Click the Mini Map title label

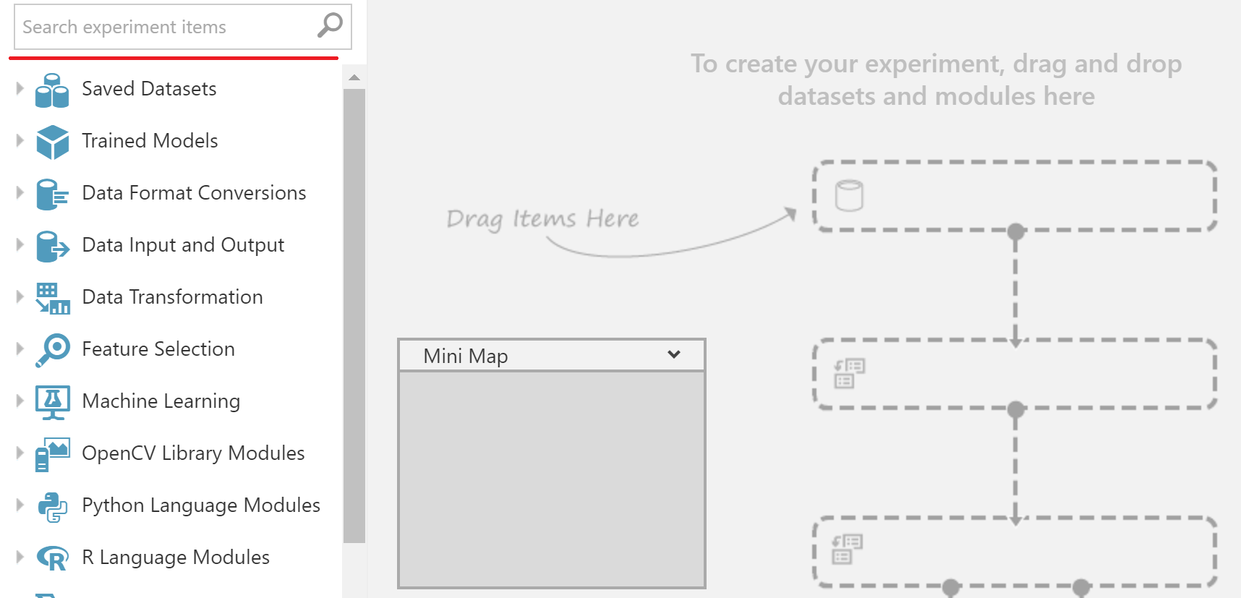point(466,356)
